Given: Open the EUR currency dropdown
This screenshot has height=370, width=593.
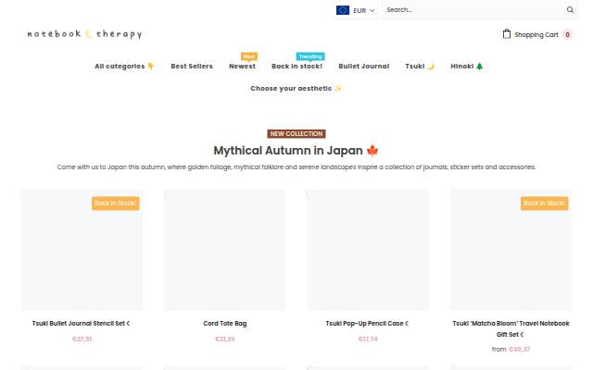Looking at the screenshot, I should [356, 10].
